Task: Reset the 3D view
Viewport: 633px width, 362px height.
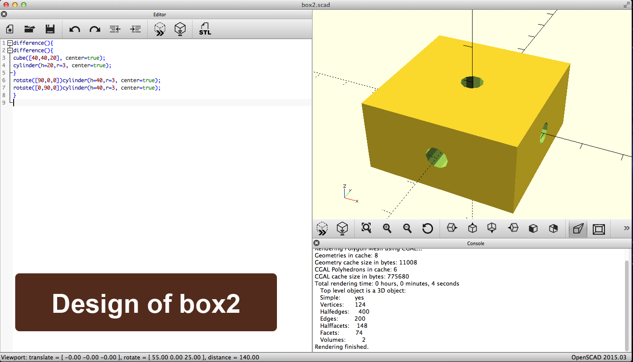Action: tap(428, 228)
